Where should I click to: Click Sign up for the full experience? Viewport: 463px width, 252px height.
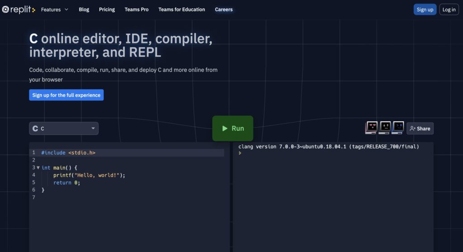coord(66,95)
